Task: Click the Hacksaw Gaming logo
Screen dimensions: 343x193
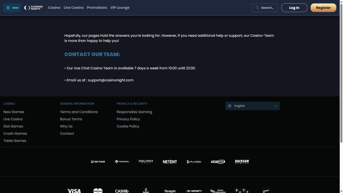Action: [x=242, y=162]
